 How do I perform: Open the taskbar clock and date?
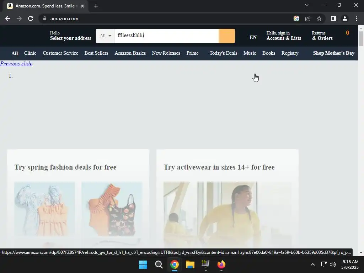click(x=350, y=264)
